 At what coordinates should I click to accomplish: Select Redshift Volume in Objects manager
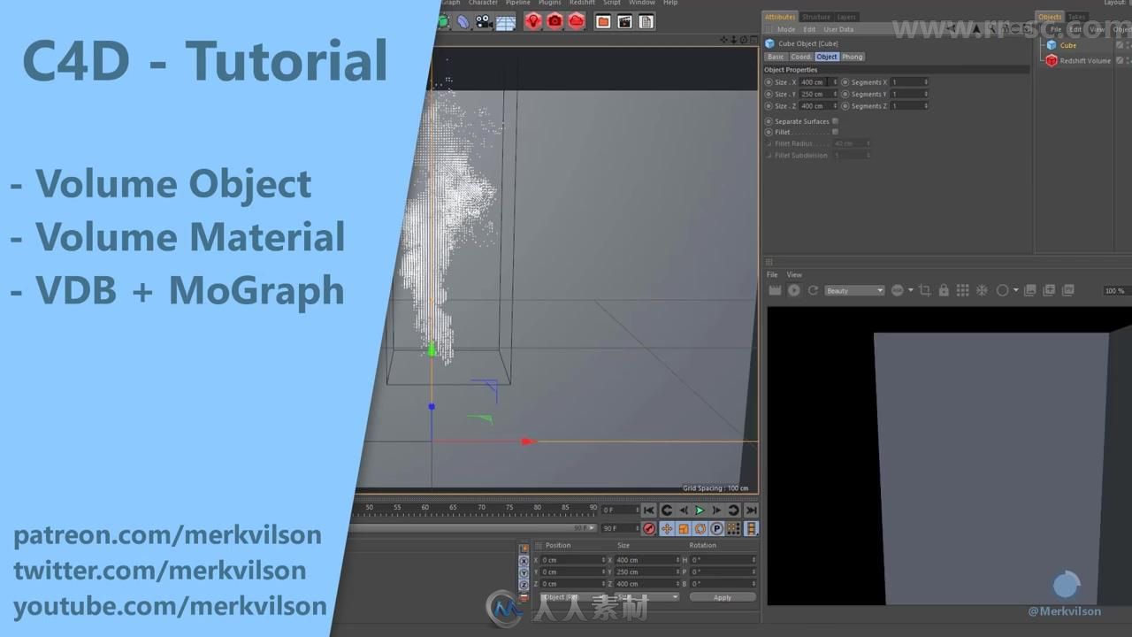pos(1085,61)
